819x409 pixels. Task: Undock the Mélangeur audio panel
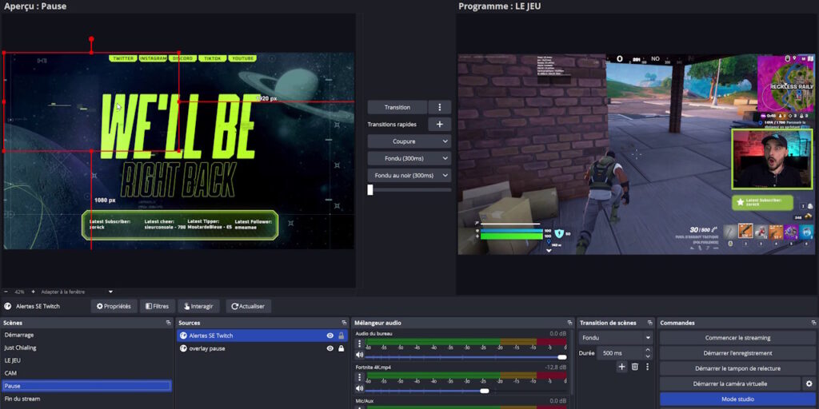[569, 323]
